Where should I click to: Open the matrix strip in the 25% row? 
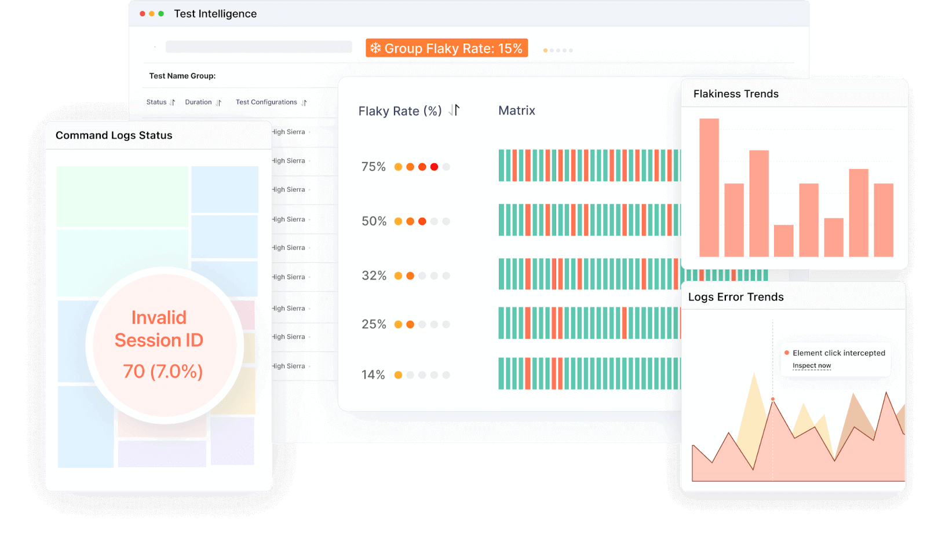(x=589, y=323)
